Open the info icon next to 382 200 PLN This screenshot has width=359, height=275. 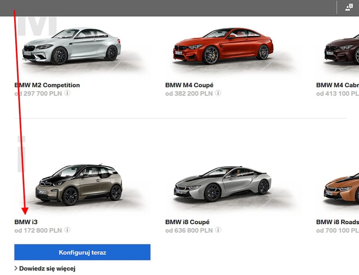pyautogui.click(x=218, y=93)
